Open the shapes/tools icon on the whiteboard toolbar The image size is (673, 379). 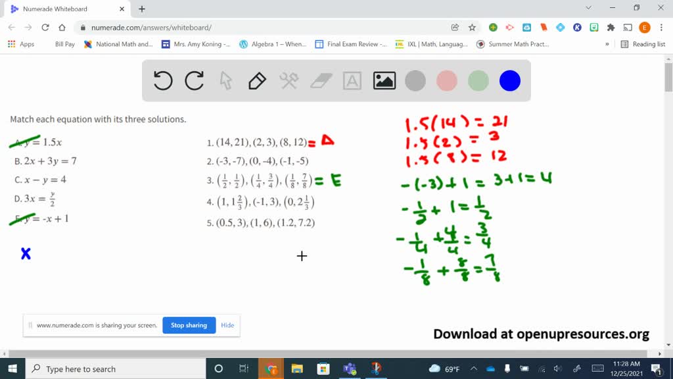[288, 80]
